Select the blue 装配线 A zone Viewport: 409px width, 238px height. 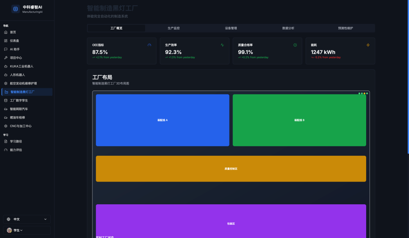pos(162,120)
